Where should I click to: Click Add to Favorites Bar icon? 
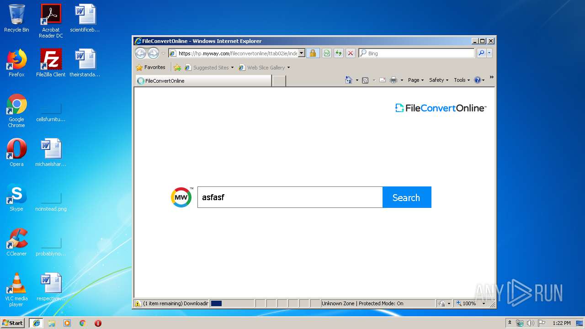[x=177, y=68]
